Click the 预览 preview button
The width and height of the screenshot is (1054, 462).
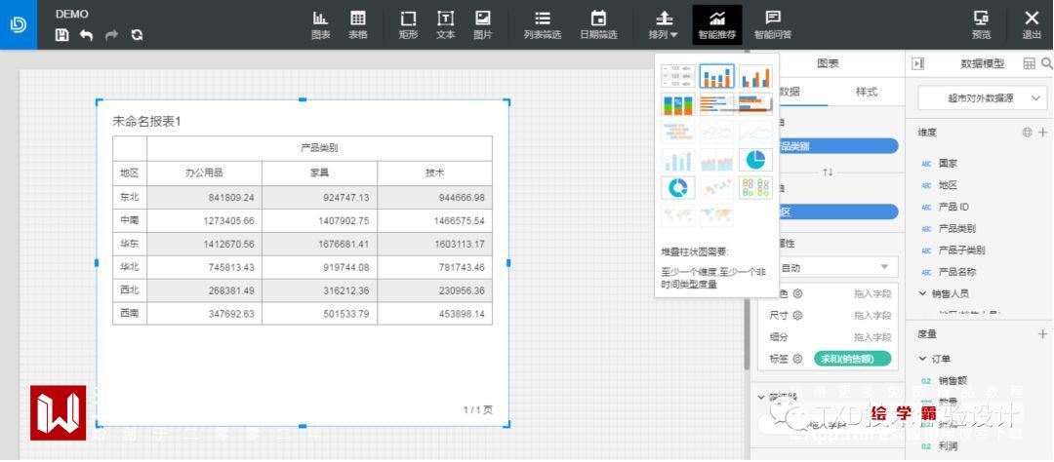click(981, 24)
